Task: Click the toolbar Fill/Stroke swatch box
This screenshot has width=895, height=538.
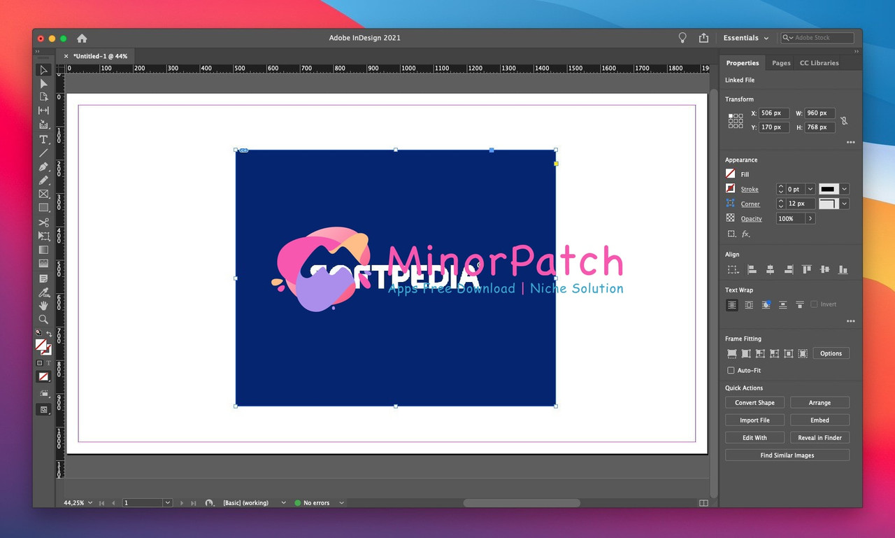Action: coord(43,346)
